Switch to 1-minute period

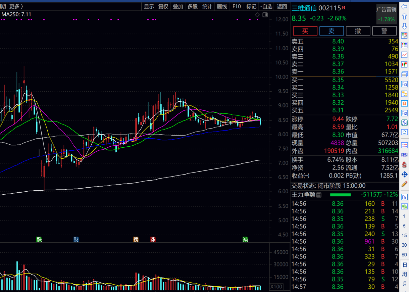[404, 216]
